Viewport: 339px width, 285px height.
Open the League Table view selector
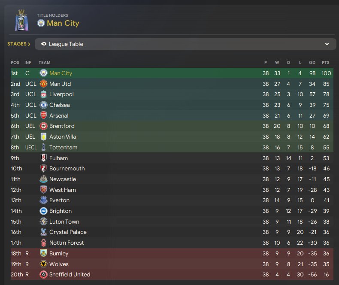185,44
